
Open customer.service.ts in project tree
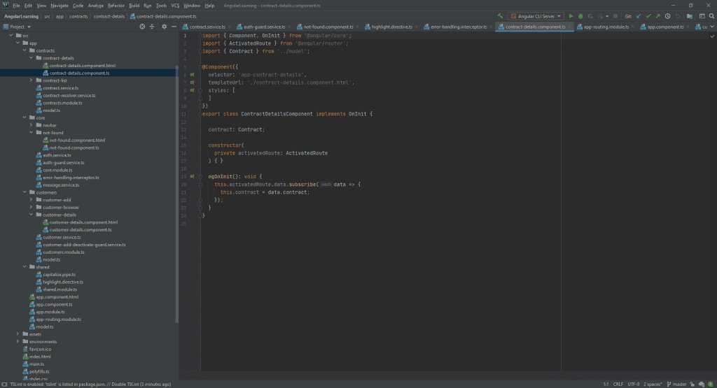[62, 238]
